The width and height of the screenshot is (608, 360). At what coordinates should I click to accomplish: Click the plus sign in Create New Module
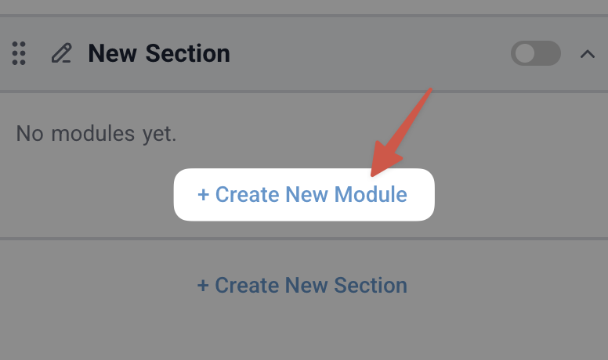[x=203, y=194]
